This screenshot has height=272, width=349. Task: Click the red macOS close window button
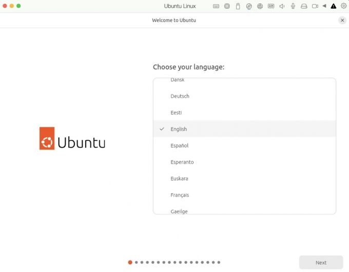[5, 6]
